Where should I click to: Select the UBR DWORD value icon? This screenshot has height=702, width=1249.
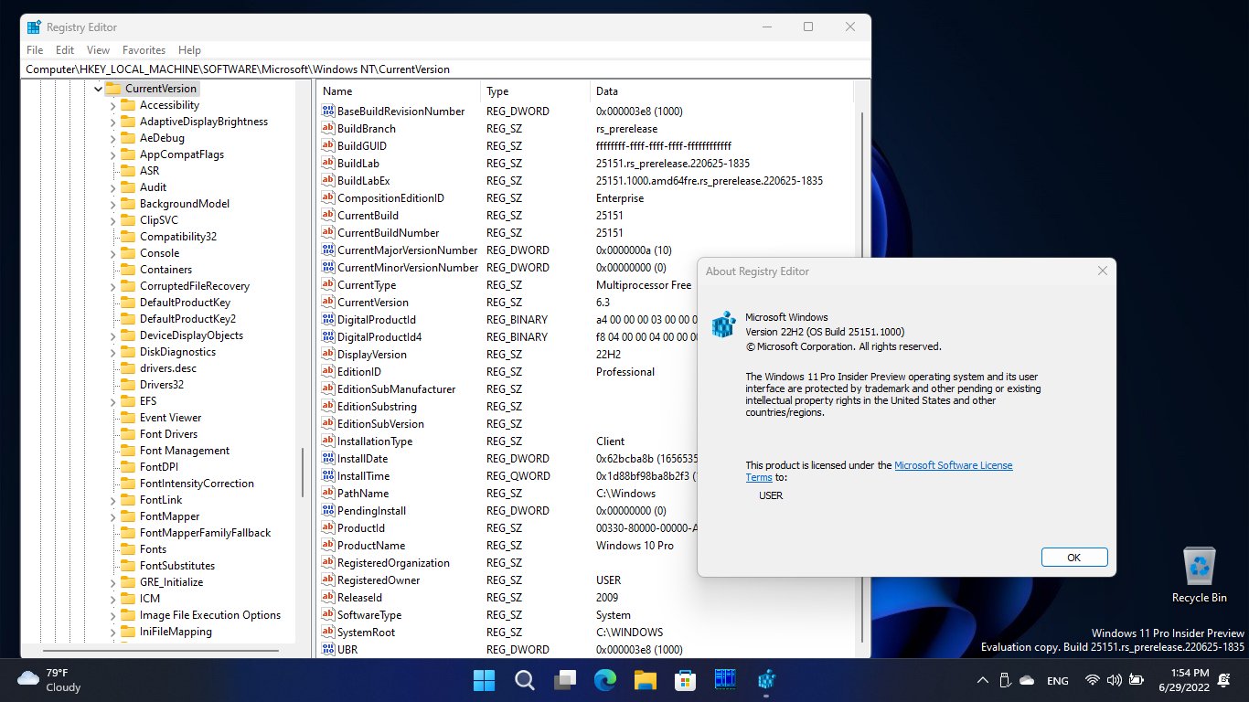[x=328, y=650]
